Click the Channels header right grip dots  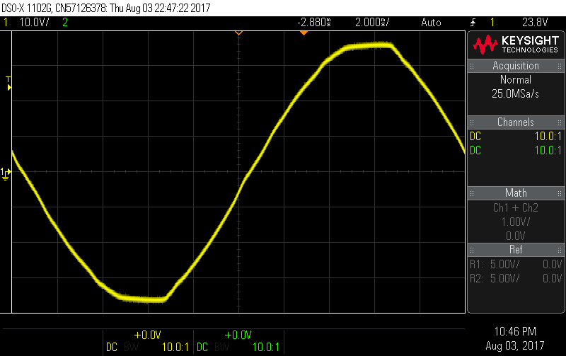click(560, 122)
